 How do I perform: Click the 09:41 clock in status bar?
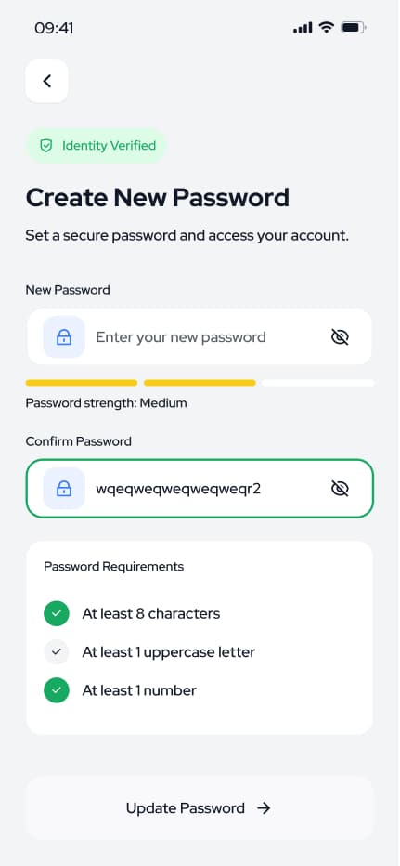tap(54, 28)
